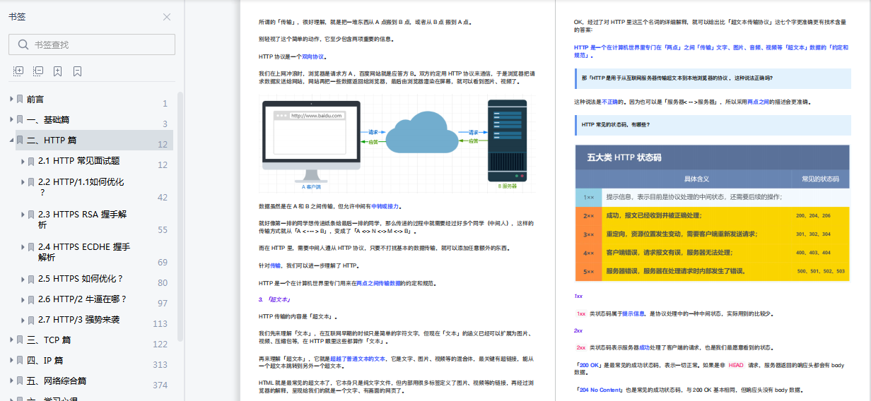Click the 4×× cell in status table
The height and width of the screenshot is (401, 871).
click(x=588, y=252)
